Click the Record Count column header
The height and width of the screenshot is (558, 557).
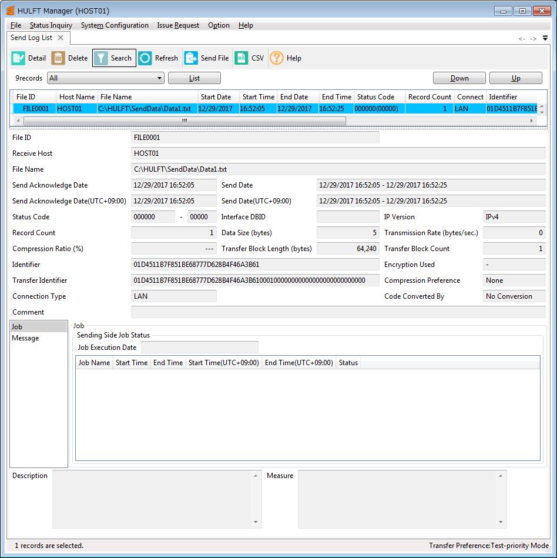pos(430,97)
